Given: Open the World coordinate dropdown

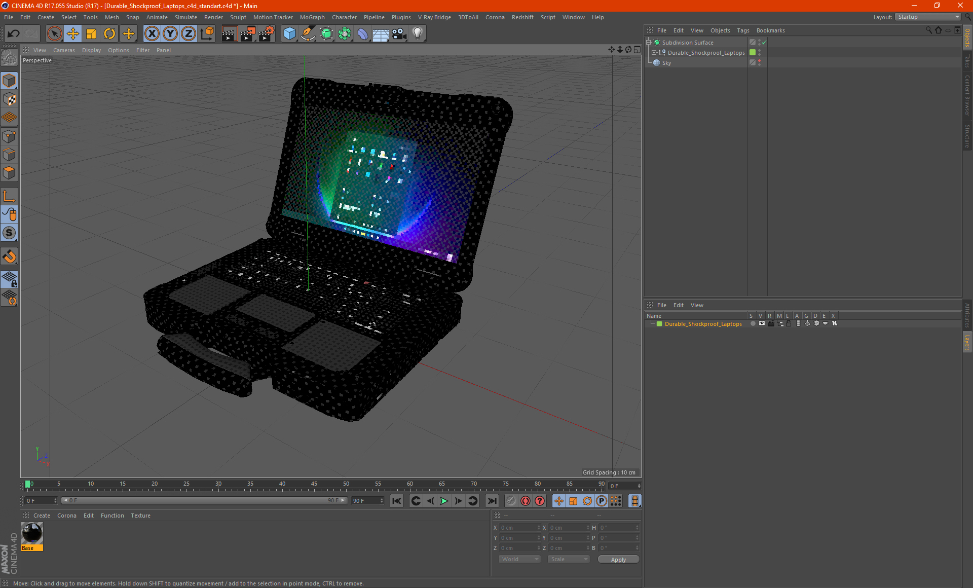Looking at the screenshot, I should pos(519,559).
